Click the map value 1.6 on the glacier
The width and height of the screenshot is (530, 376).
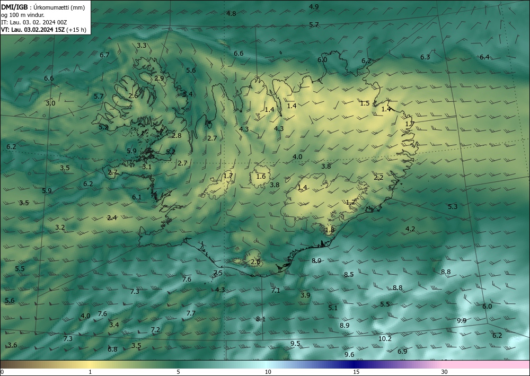pos(261,177)
